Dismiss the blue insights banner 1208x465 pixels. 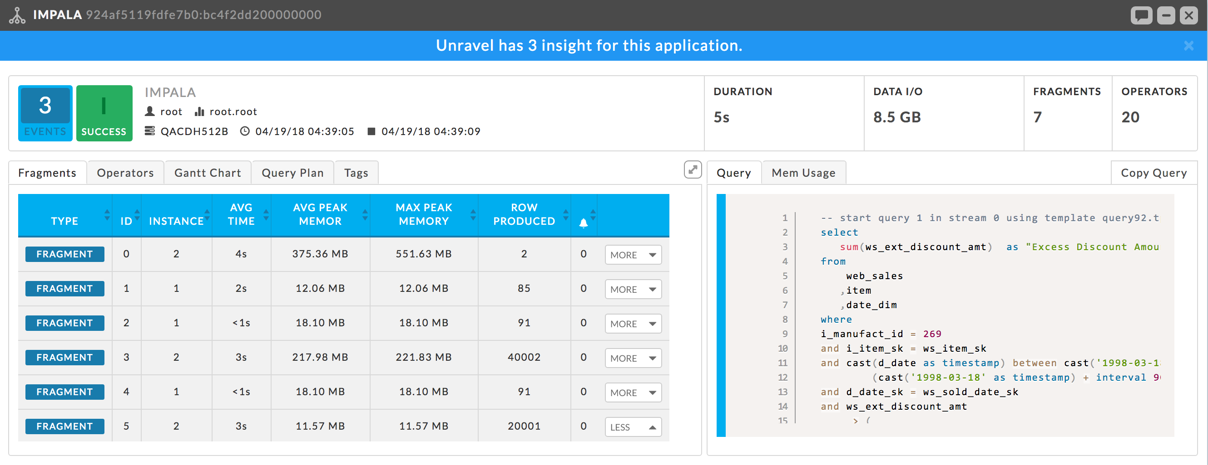(1188, 45)
